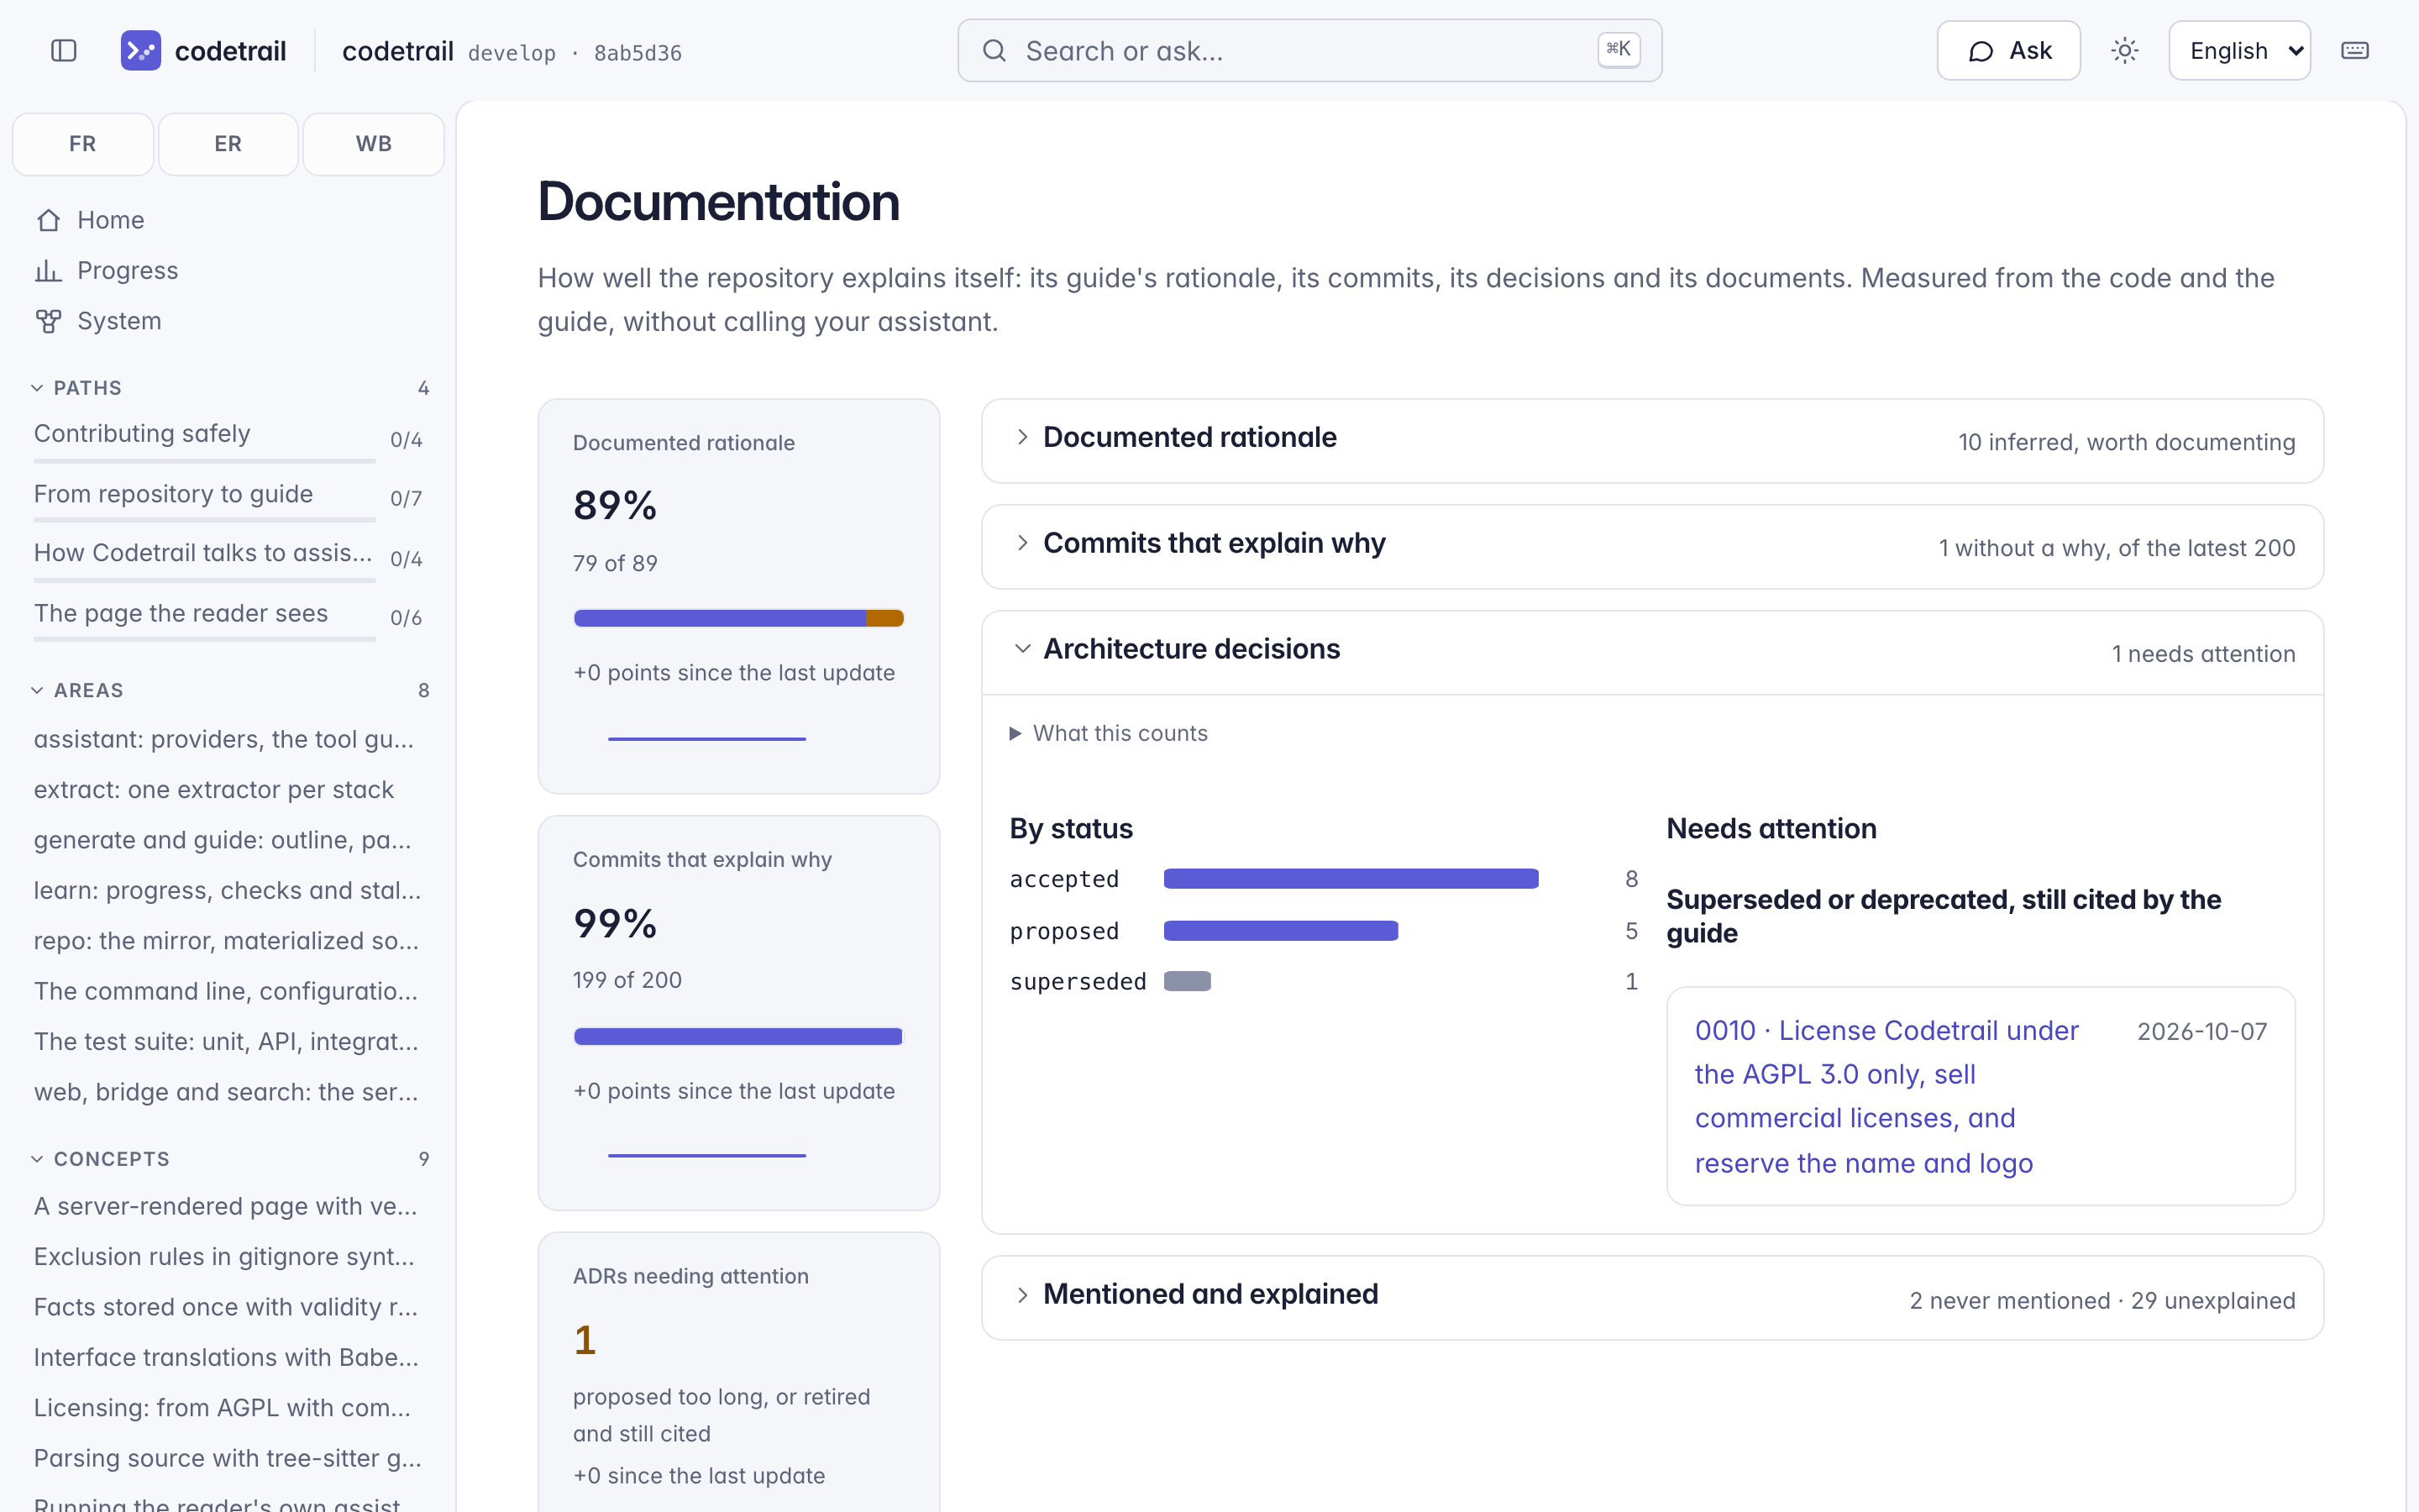Click the accepted status bar

click(1351, 879)
